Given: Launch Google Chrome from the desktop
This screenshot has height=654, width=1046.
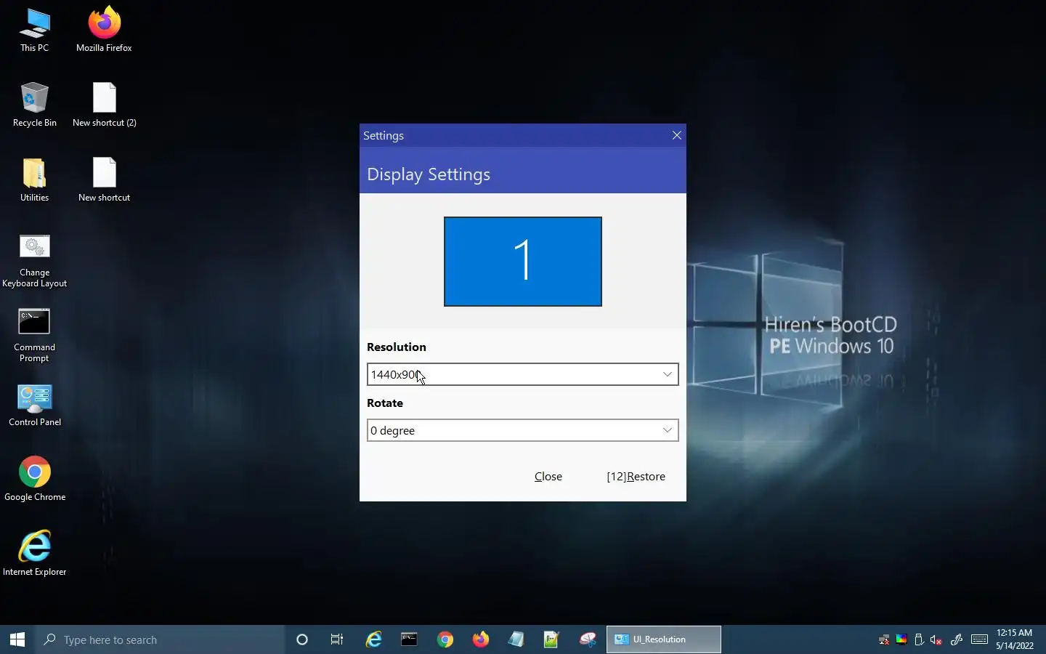Looking at the screenshot, I should tap(34, 480).
